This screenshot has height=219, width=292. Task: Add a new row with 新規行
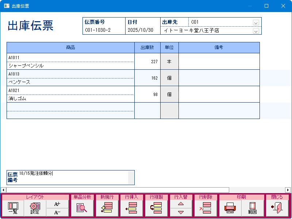click(107, 208)
